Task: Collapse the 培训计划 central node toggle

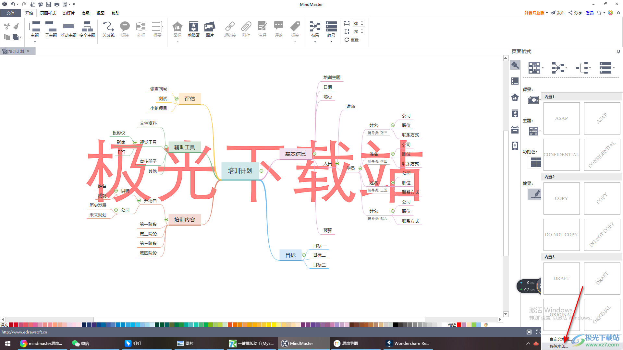Action: click(261, 171)
